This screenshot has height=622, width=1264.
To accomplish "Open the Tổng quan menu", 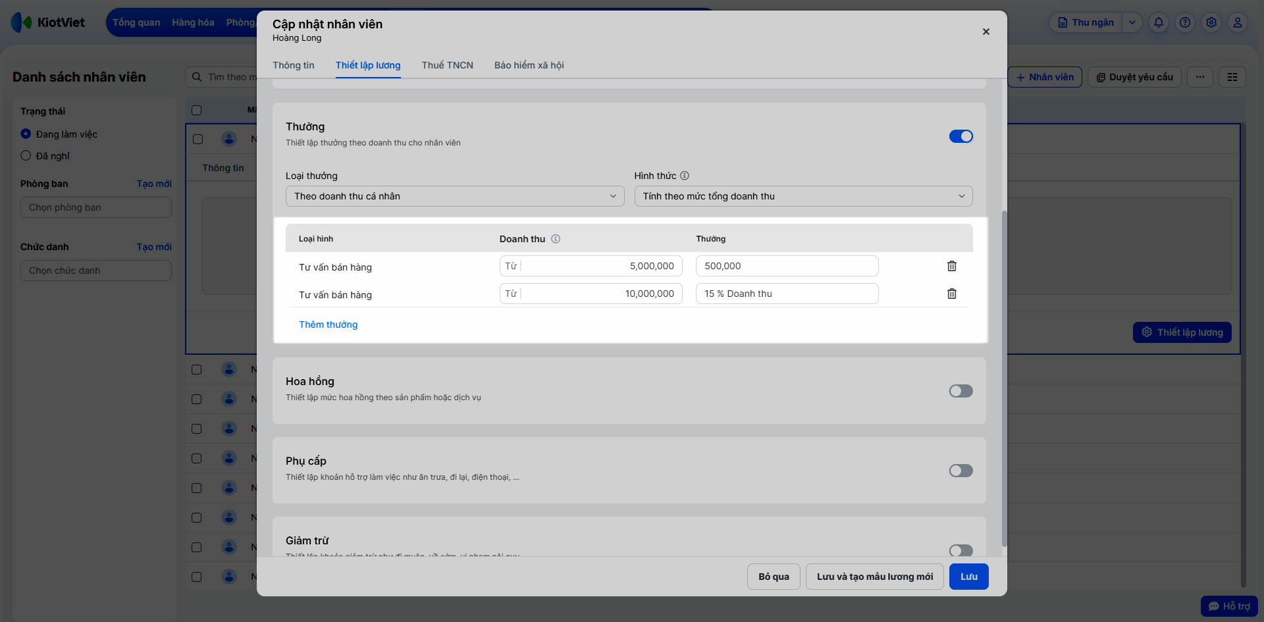I will (x=136, y=22).
